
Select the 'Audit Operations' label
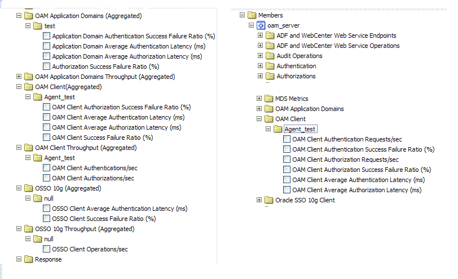click(x=300, y=56)
